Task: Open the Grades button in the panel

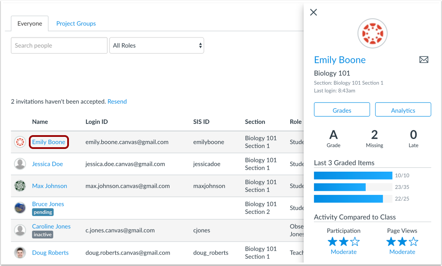Action: pyautogui.click(x=342, y=110)
